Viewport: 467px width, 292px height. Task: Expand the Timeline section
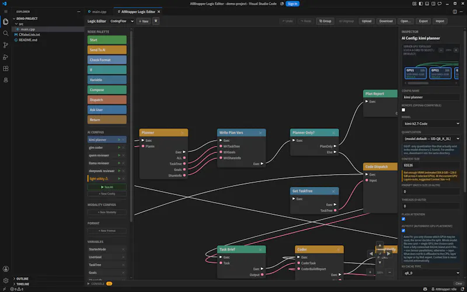pos(23,284)
